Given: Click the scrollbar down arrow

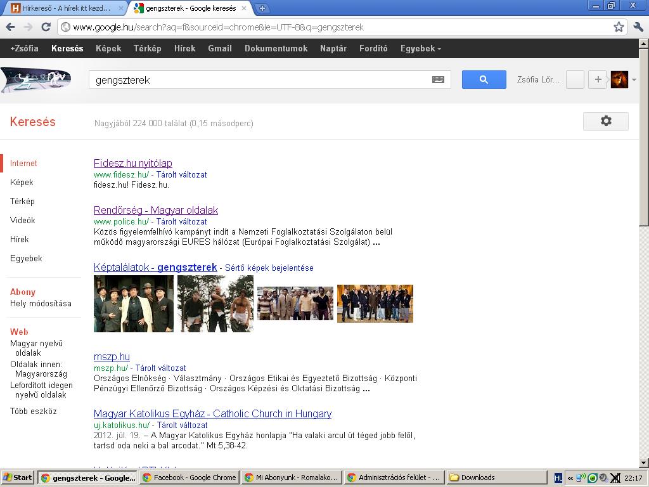Looking at the screenshot, I should (x=644, y=463).
